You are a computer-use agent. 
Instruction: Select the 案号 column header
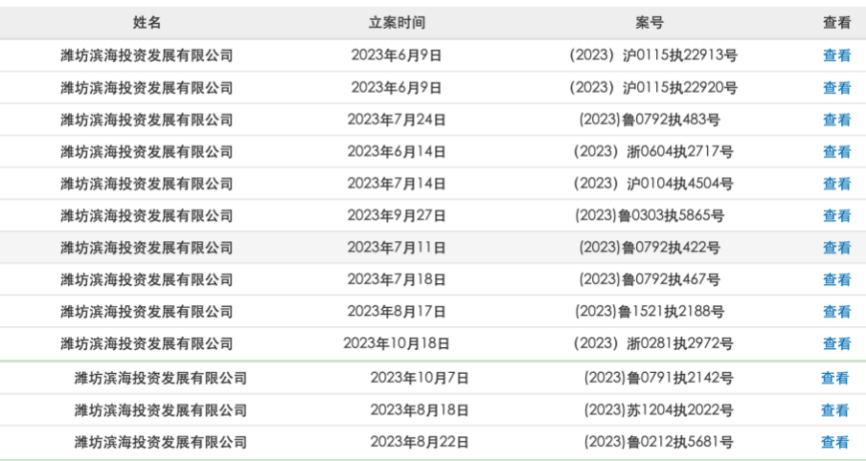tap(649, 22)
